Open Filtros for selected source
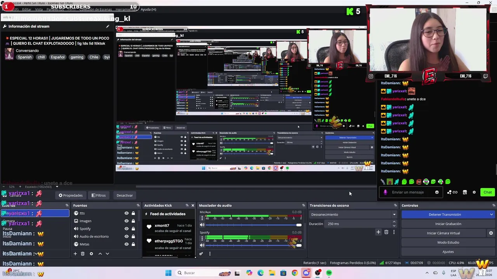The image size is (497, 279). click(99, 195)
